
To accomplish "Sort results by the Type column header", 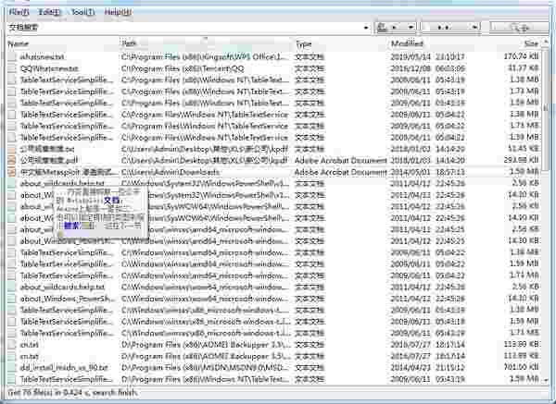I will pos(341,43).
